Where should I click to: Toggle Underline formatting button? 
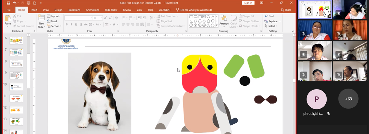76,24
